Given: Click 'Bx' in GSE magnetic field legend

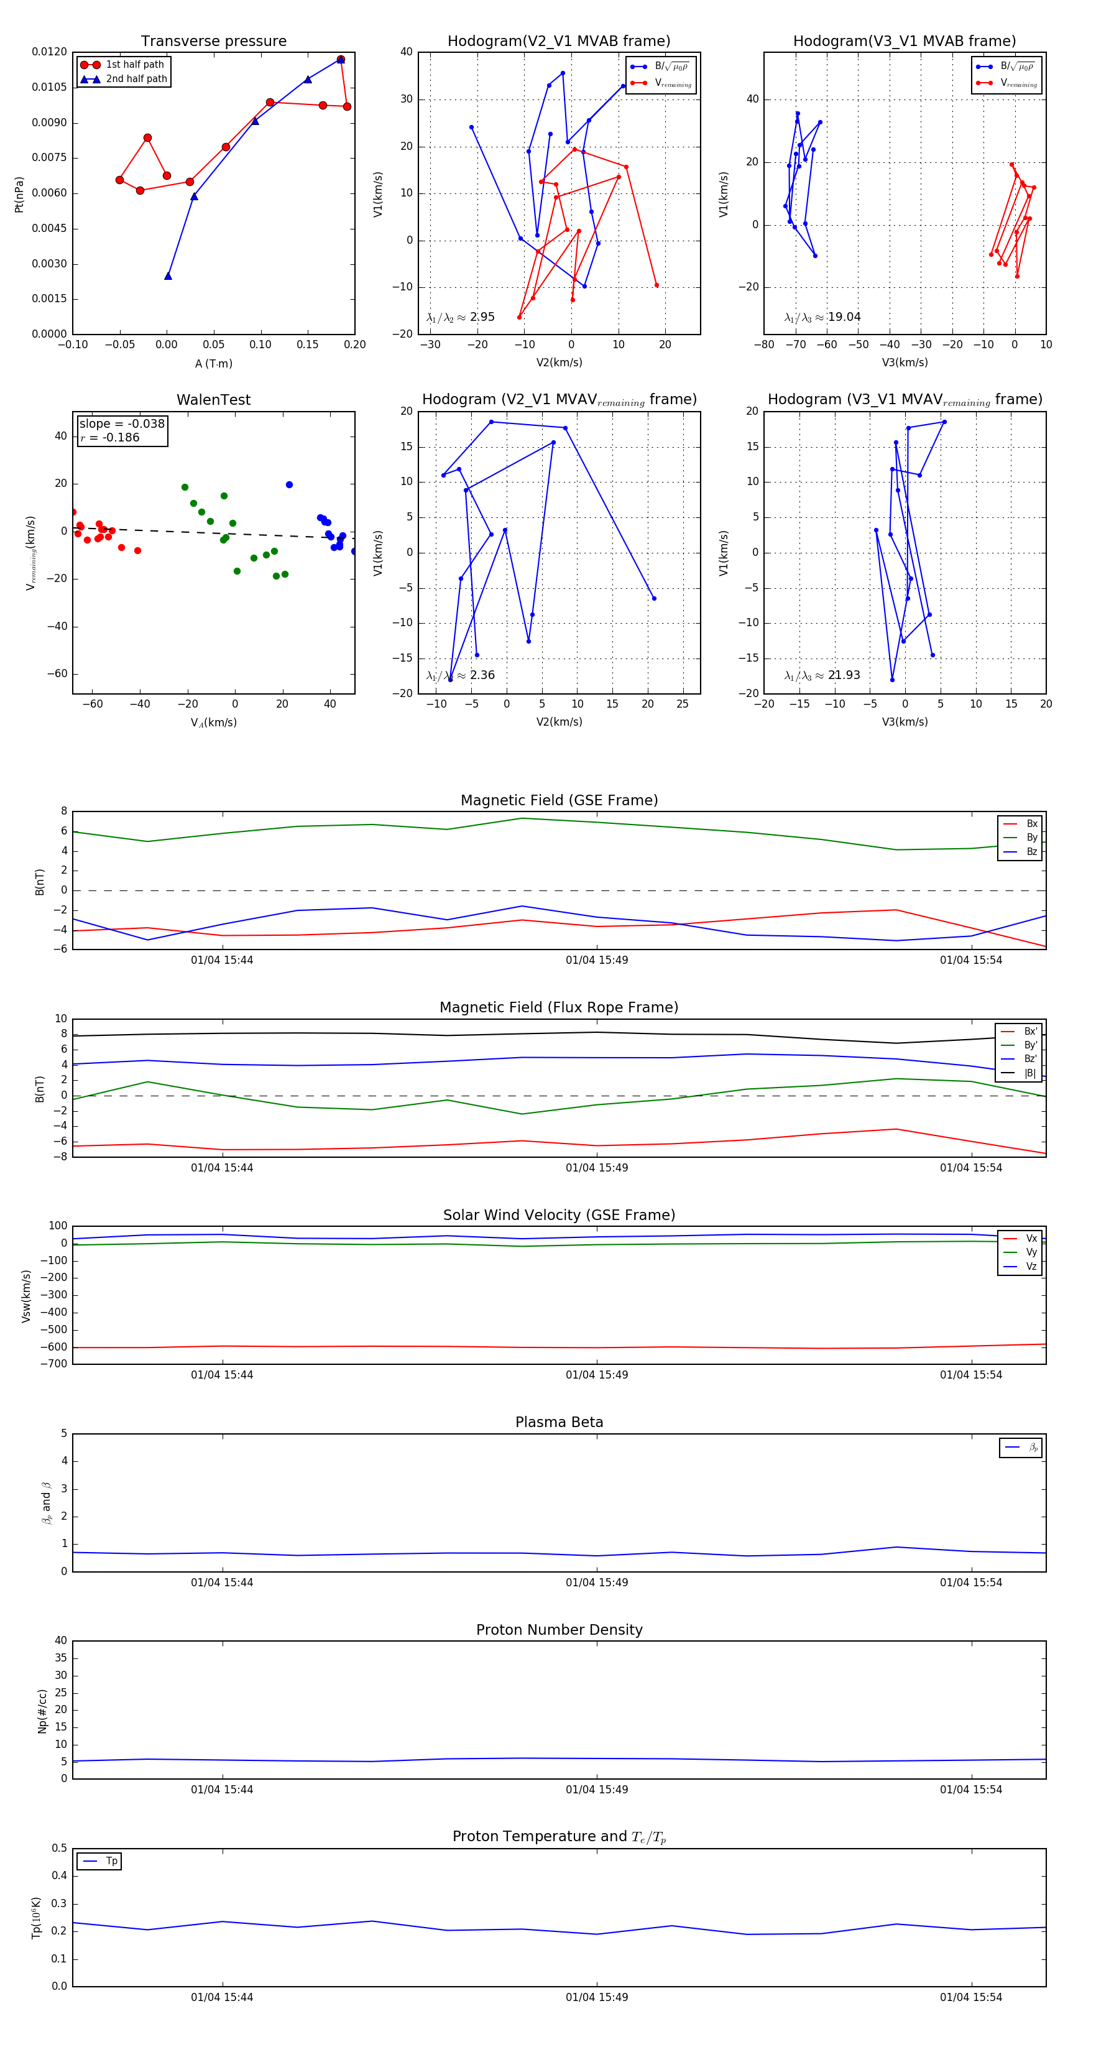Looking at the screenshot, I should 1021,824.
